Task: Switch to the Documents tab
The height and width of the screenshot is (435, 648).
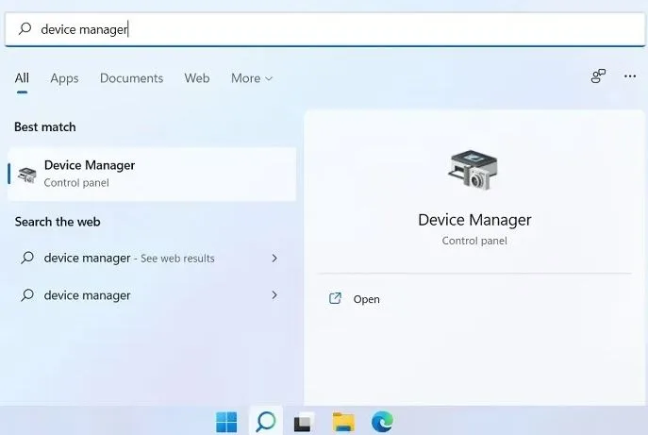Action: (131, 78)
